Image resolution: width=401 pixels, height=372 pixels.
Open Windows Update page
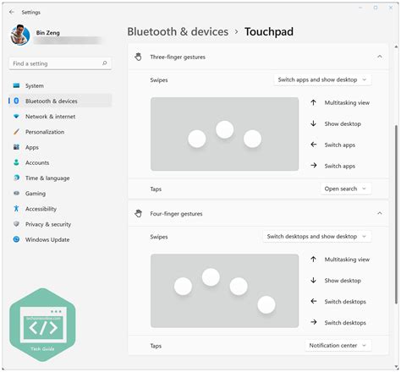tap(60, 239)
